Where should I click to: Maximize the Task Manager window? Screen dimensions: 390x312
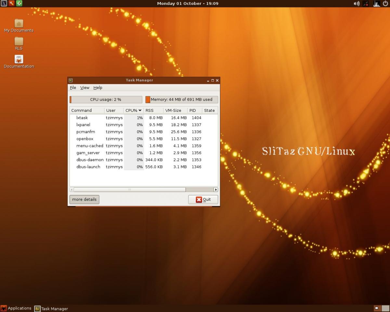click(x=213, y=80)
